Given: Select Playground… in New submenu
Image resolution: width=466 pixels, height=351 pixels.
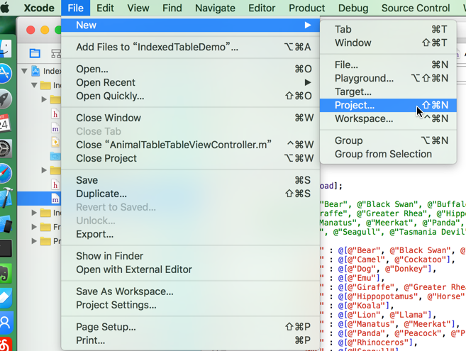Looking at the screenshot, I should click(364, 78).
